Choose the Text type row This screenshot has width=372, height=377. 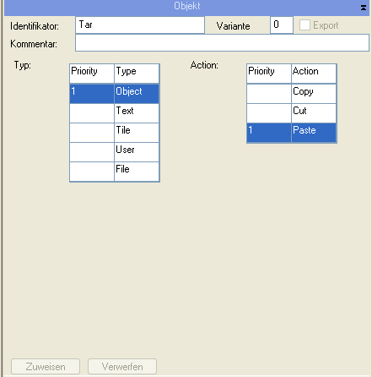tap(115, 113)
